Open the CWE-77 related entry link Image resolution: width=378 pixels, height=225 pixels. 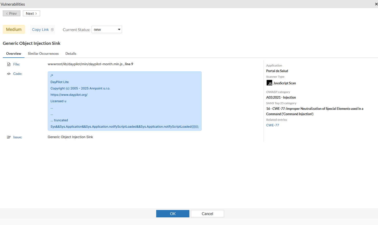tap(273, 125)
